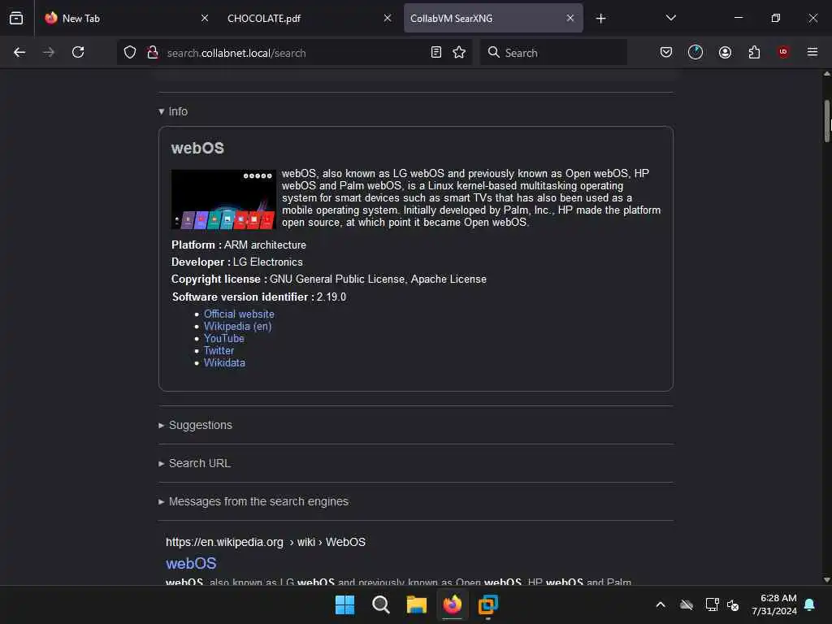Click the webOS infobox heading
832x624 pixels.
(x=197, y=148)
